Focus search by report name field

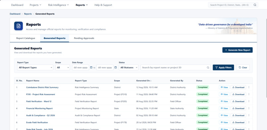click(175, 67)
